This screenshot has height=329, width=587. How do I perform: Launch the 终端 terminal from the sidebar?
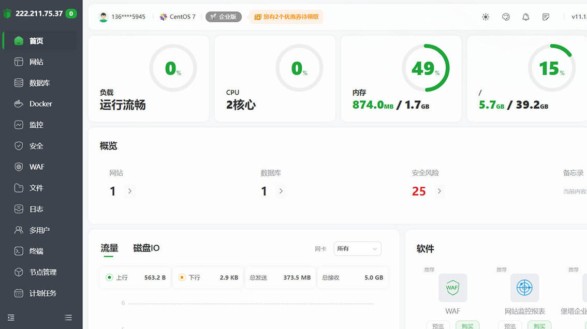(x=41, y=251)
